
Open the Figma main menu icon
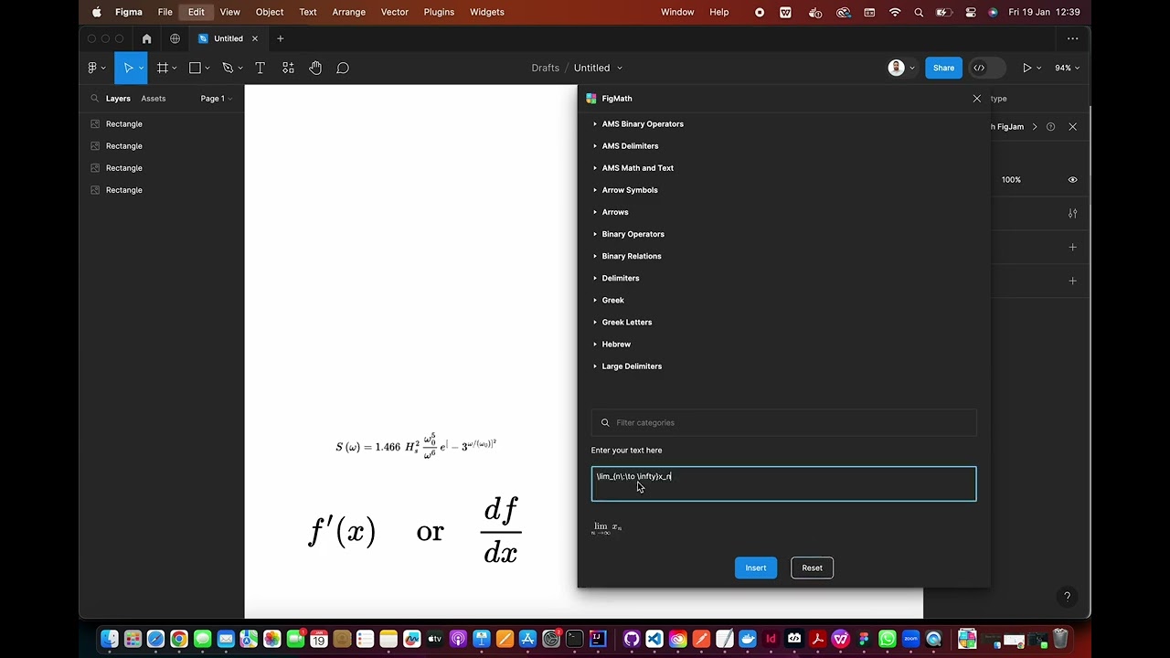[x=91, y=68]
